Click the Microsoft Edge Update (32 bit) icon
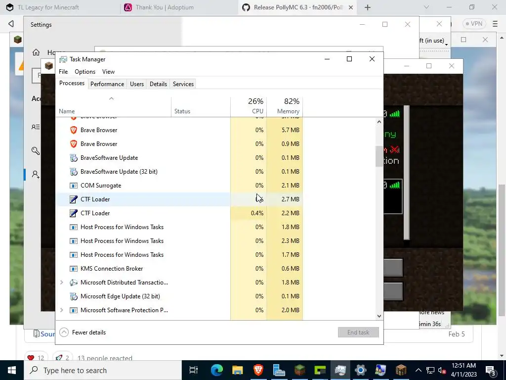Image resolution: width=506 pixels, height=380 pixels. (x=74, y=296)
